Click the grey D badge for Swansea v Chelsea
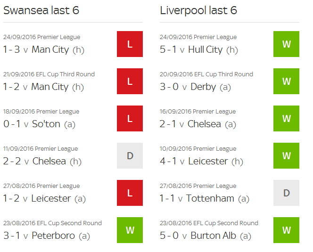 coord(130,155)
